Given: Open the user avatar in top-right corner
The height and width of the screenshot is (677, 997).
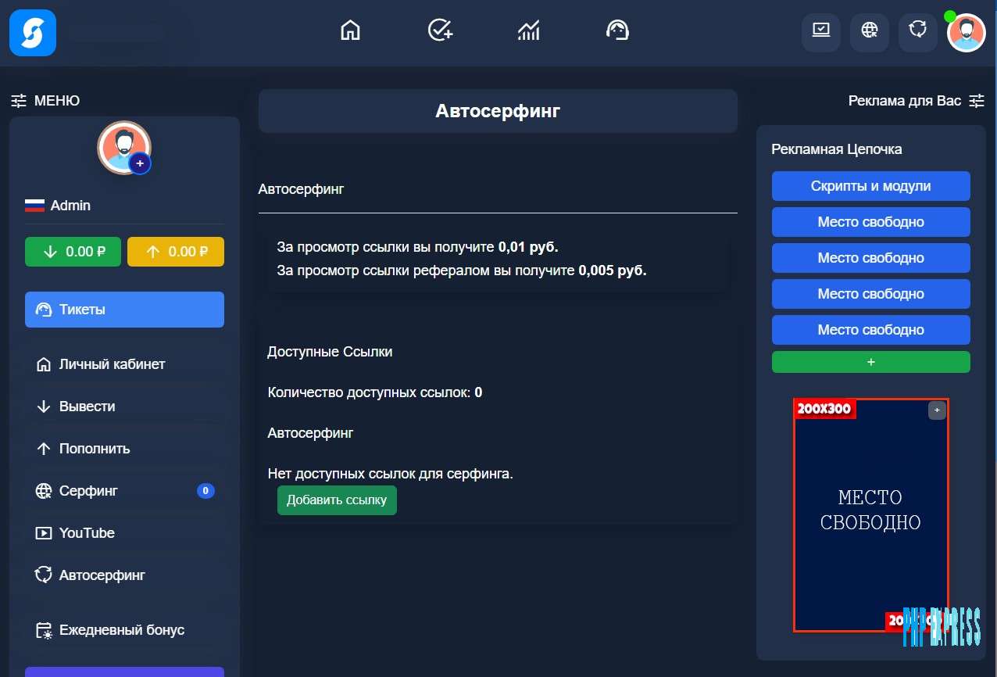Looking at the screenshot, I should [967, 33].
